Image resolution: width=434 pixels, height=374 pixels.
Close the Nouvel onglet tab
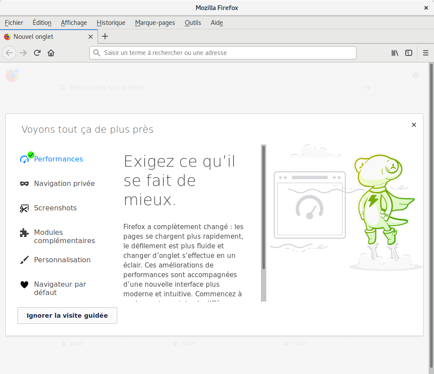pos(91,37)
